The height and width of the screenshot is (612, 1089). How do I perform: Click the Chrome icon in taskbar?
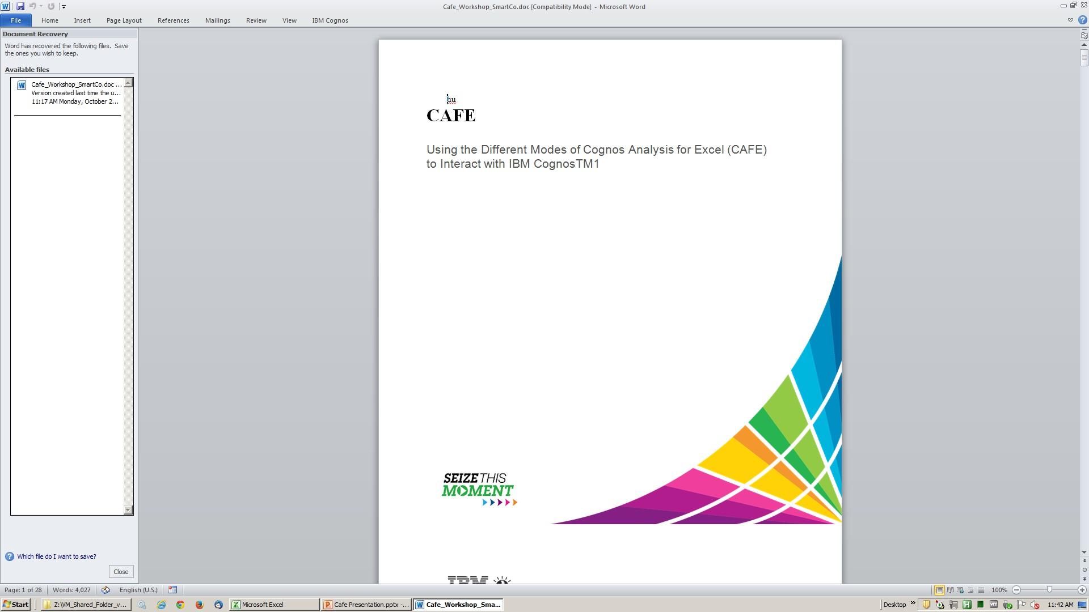(x=180, y=605)
